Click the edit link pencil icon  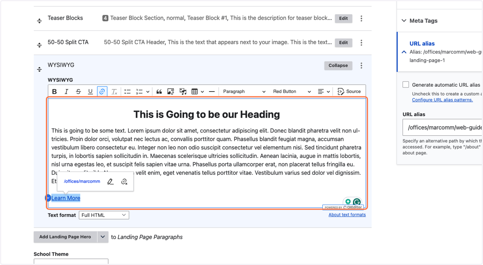110,181
